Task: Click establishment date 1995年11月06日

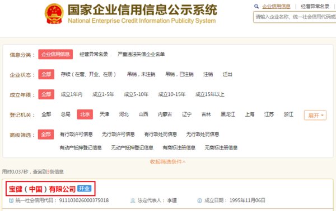Action: click(x=248, y=200)
